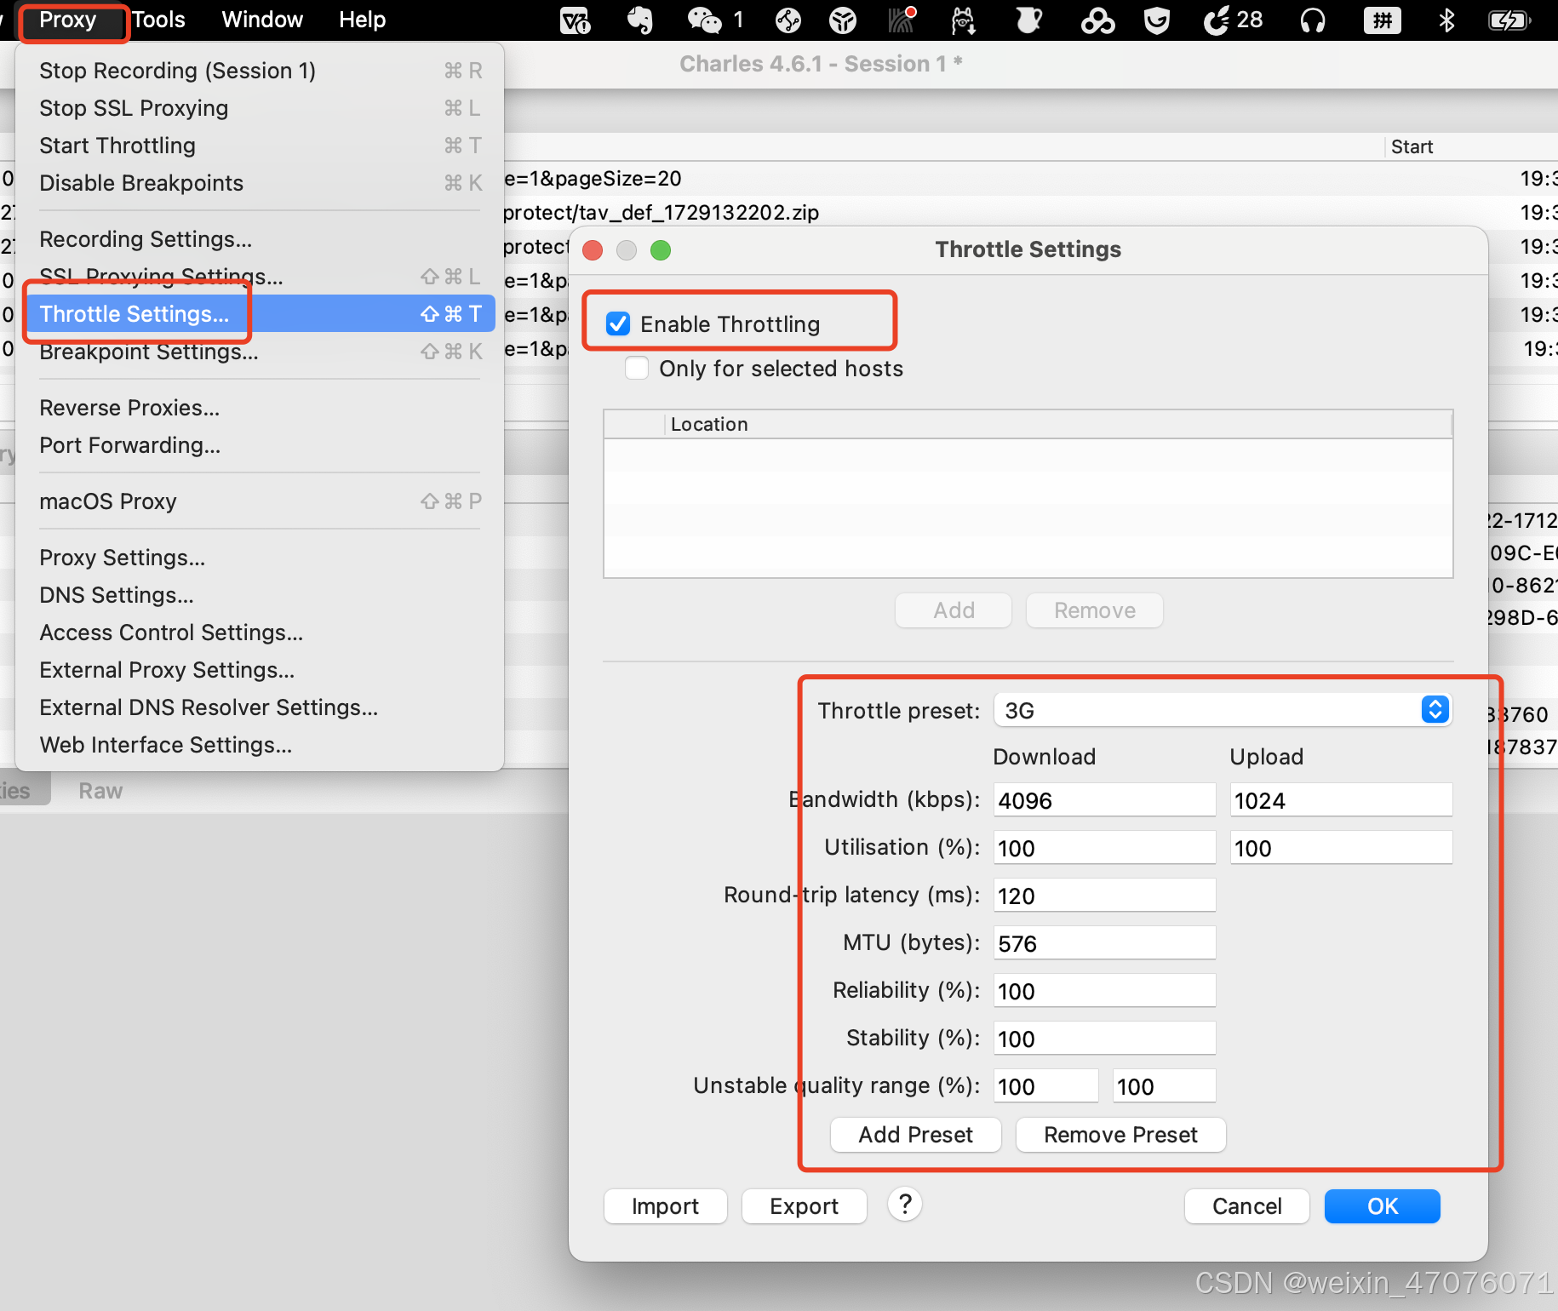This screenshot has width=1558, height=1311.
Task: Enable Throttling checkbox toggle
Action: (618, 323)
